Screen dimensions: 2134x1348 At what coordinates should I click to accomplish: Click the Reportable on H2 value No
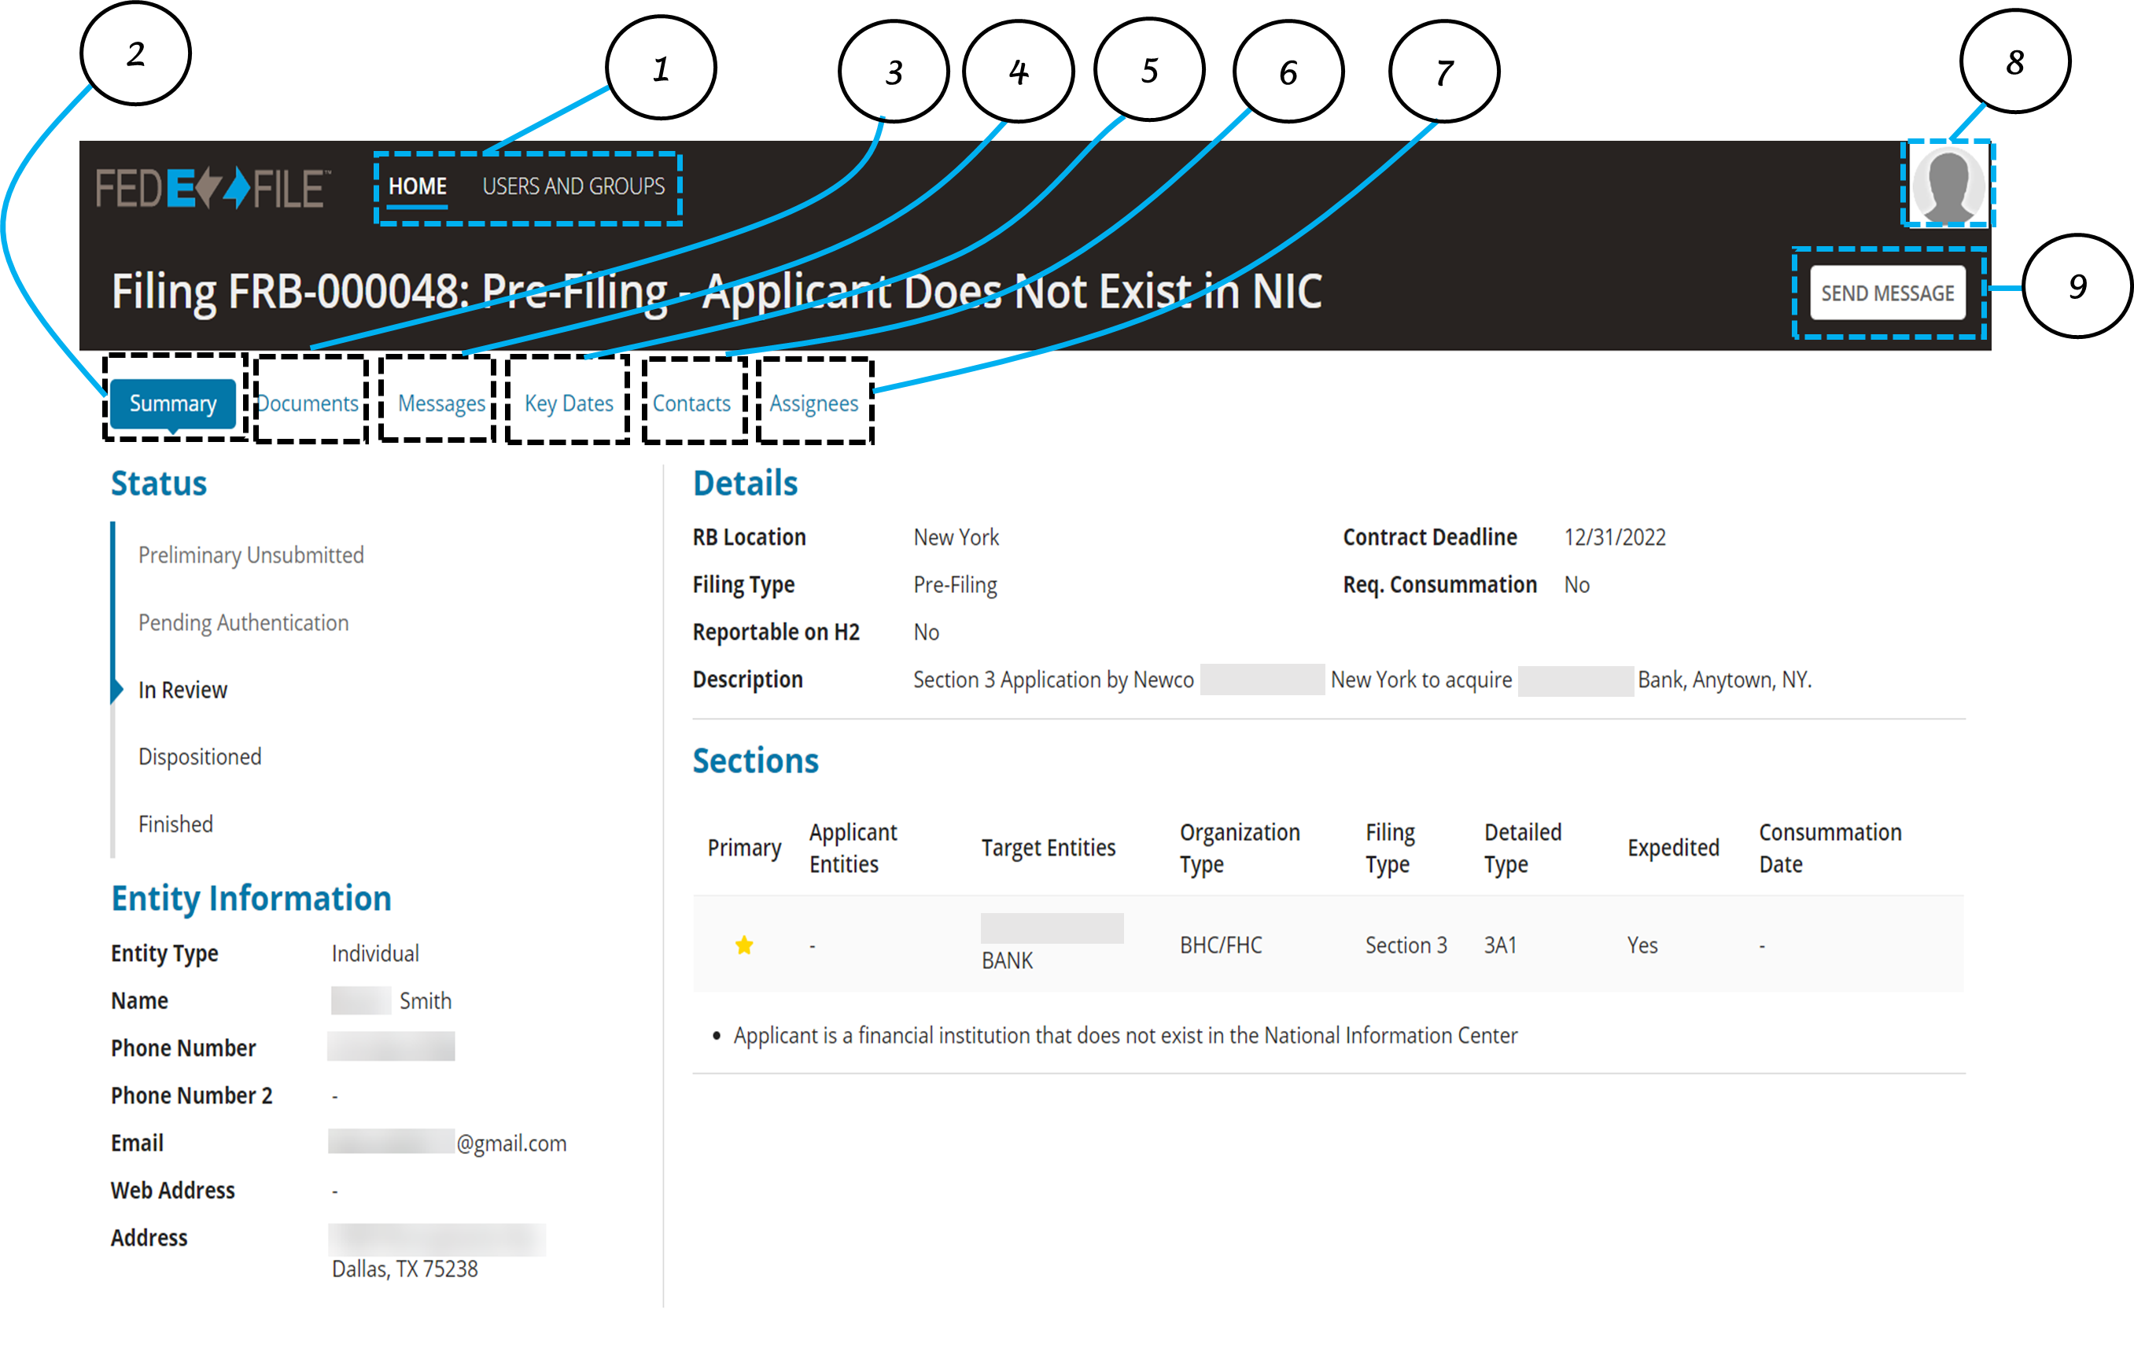[926, 632]
